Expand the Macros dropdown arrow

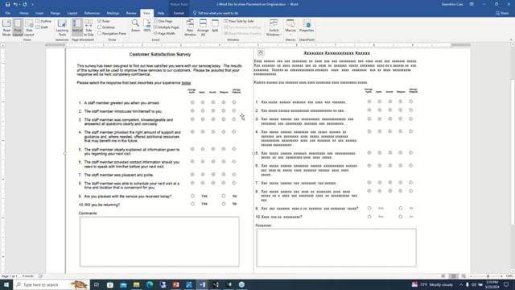pos(290,34)
